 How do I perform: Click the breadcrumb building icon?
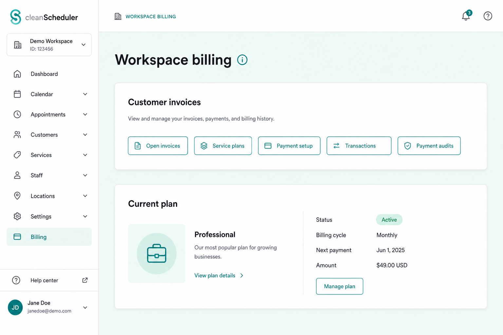point(118,16)
